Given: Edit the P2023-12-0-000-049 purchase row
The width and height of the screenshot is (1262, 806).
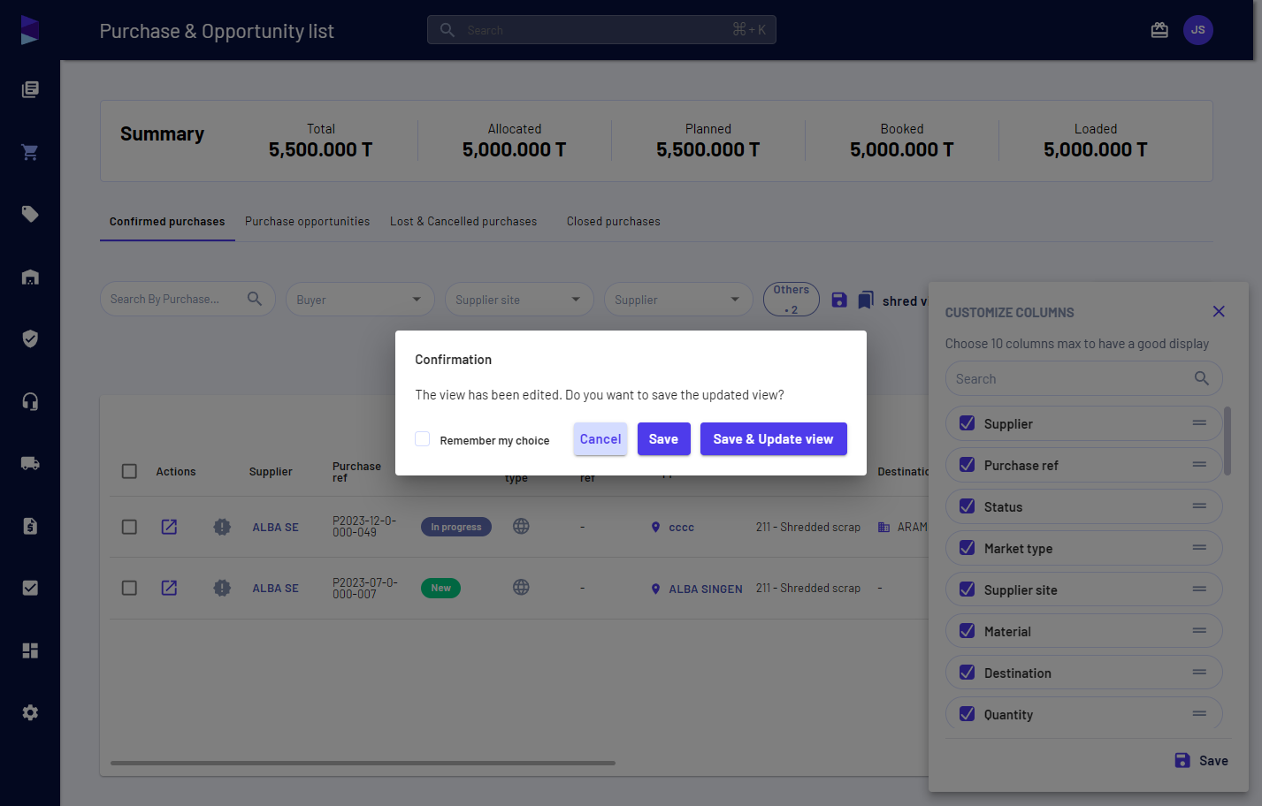Looking at the screenshot, I should pos(169,527).
